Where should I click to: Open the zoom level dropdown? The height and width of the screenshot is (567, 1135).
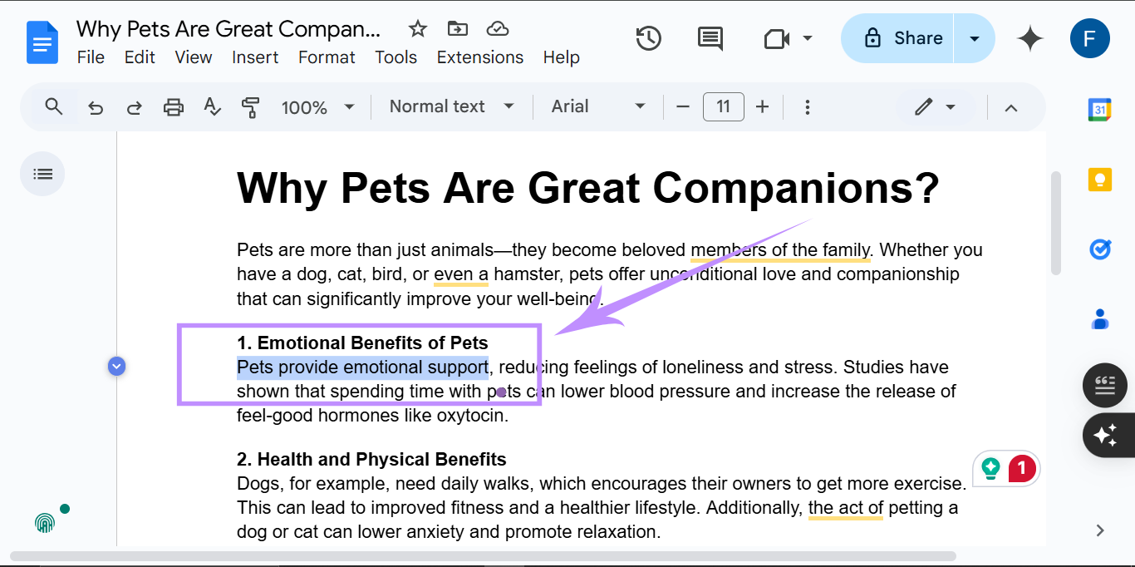pyautogui.click(x=317, y=107)
